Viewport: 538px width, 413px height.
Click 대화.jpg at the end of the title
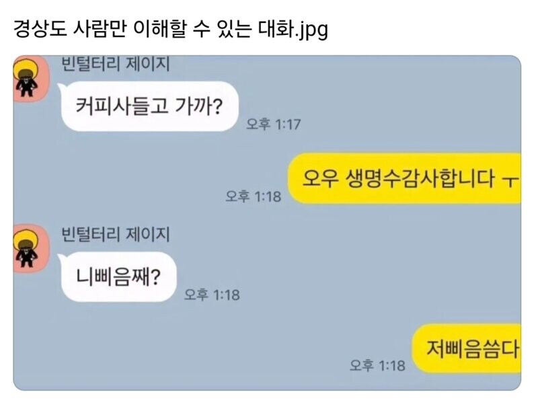coord(293,30)
